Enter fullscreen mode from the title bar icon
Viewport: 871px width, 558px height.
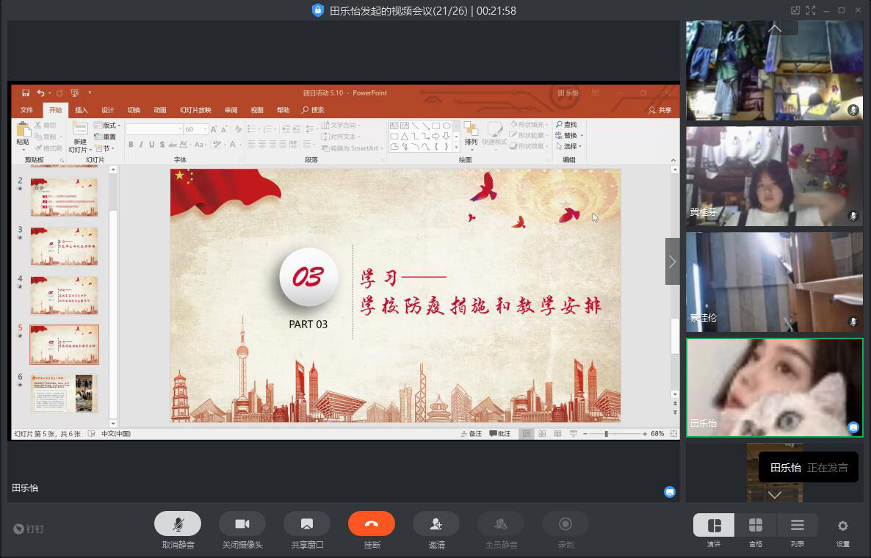point(811,10)
